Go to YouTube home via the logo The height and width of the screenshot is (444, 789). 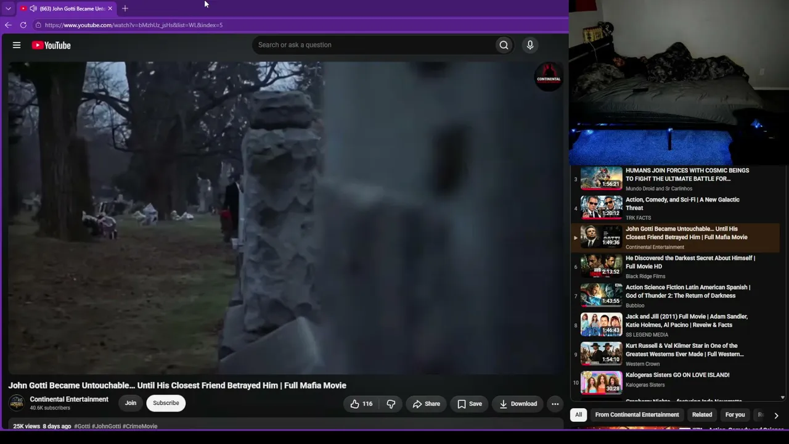tap(51, 45)
